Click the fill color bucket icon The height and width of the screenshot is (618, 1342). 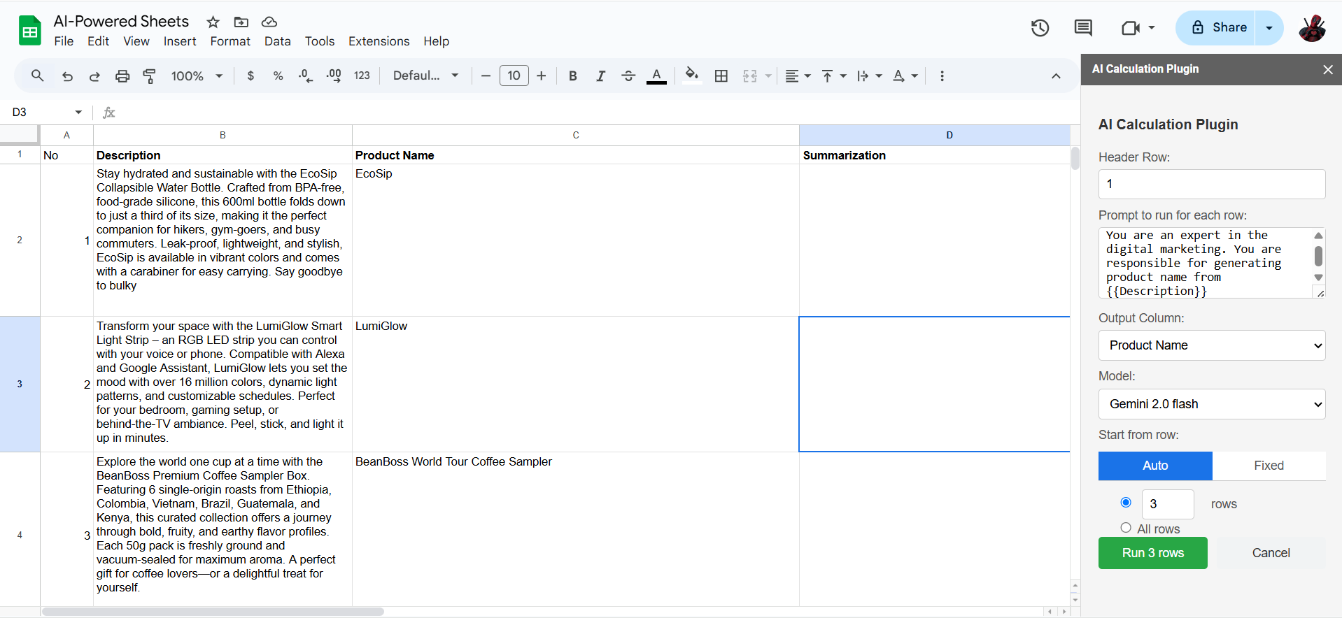[x=691, y=76]
